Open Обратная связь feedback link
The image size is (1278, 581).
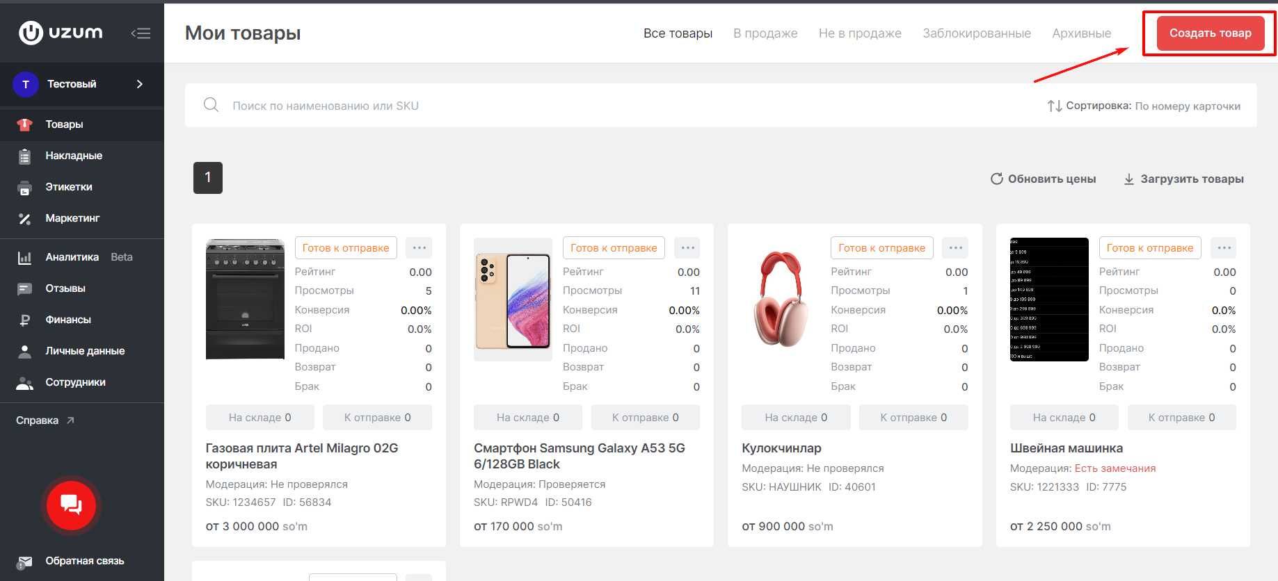[x=84, y=561]
